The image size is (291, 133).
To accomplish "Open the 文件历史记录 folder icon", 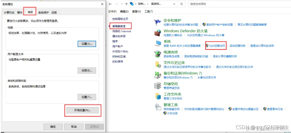I will [158, 65].
